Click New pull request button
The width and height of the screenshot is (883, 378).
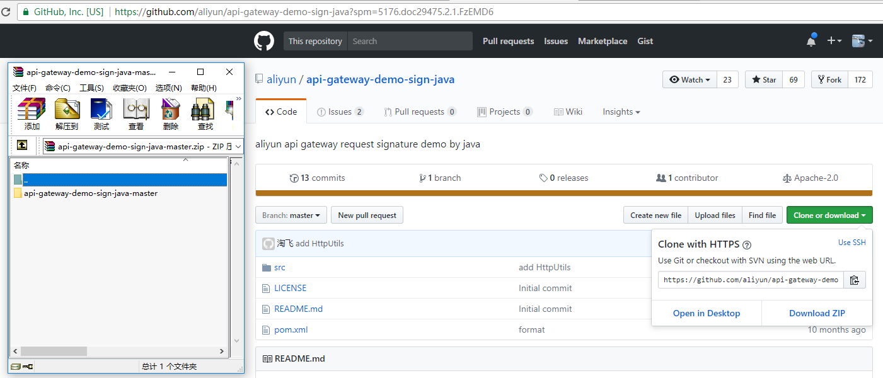[x=367, y=215]
